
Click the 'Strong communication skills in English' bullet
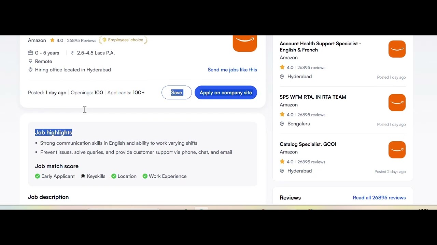point(119,143)
